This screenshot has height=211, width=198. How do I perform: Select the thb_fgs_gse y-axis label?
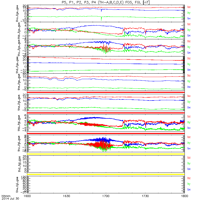point(19,31)
